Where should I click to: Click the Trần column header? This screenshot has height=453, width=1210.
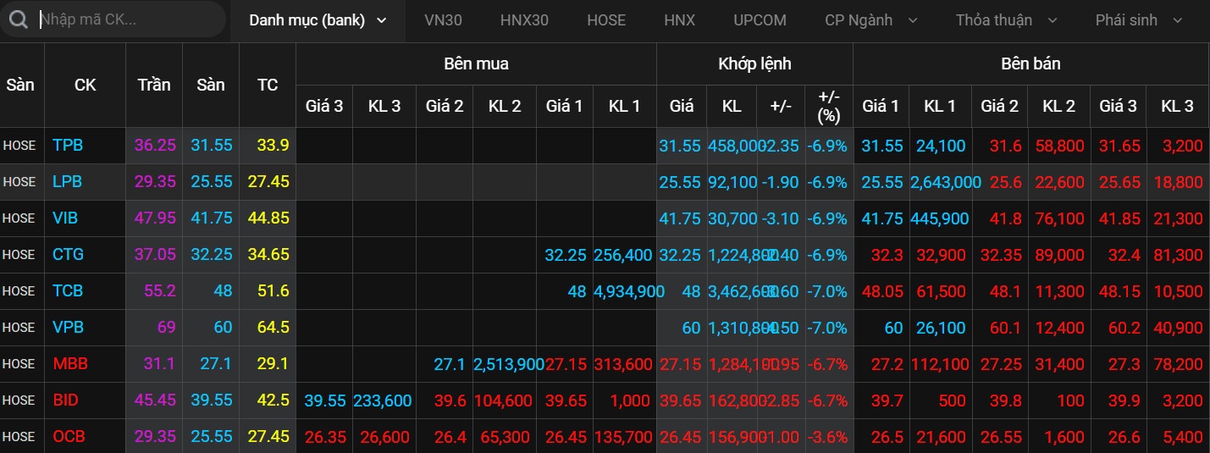[x=153, y=85]
